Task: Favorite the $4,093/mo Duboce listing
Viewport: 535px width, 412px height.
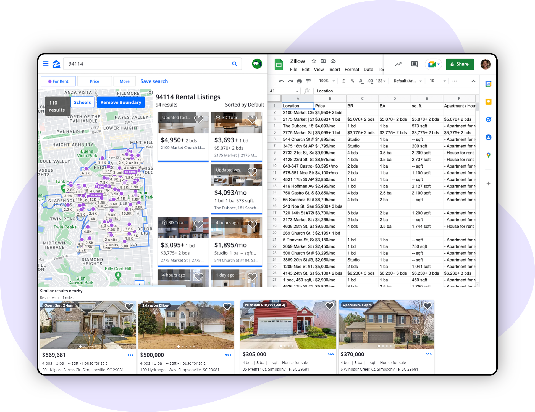Action: (252, 172)
